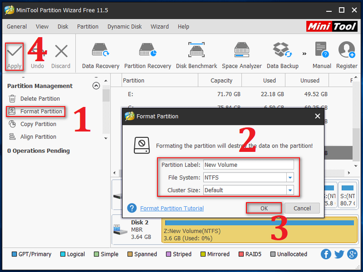
Task: Click the MiniTool logo
Action: click(332, 26)
